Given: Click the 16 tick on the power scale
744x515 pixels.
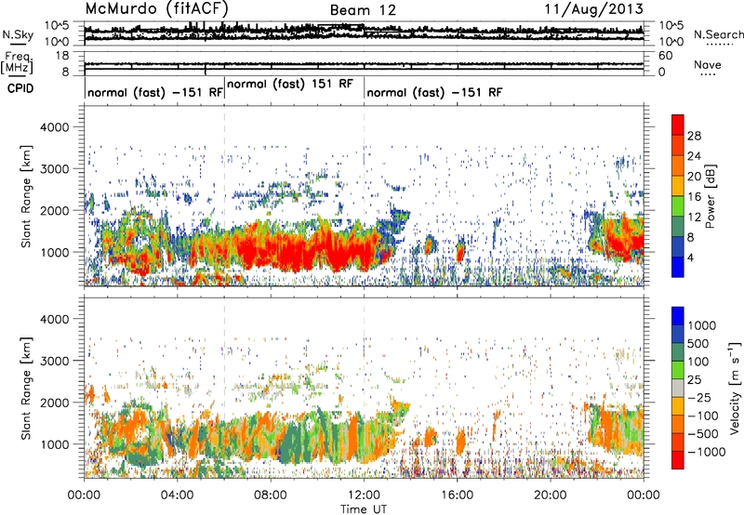Looking at the screenshot, I should click(x=694, y=197).
